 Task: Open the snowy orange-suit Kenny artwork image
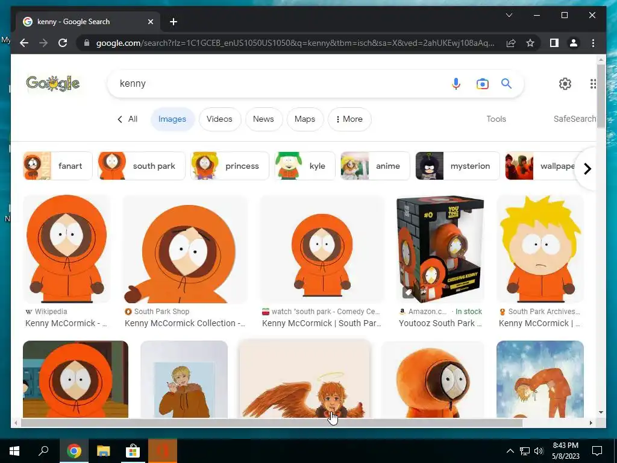tap(540, 379)
